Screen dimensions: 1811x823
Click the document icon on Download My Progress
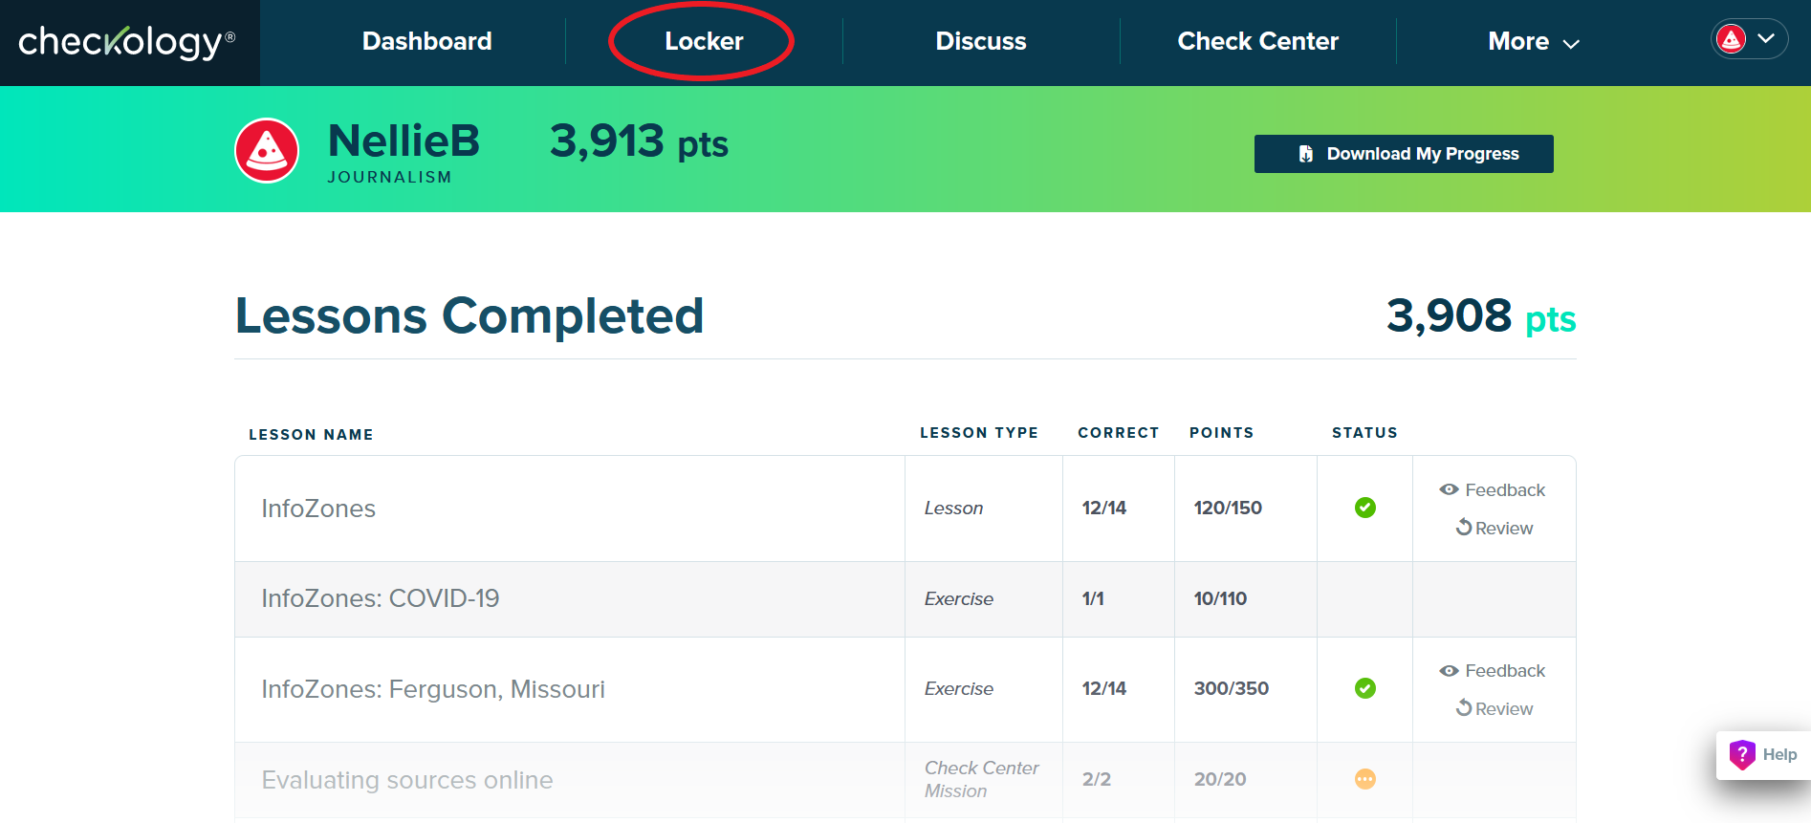1305,154
